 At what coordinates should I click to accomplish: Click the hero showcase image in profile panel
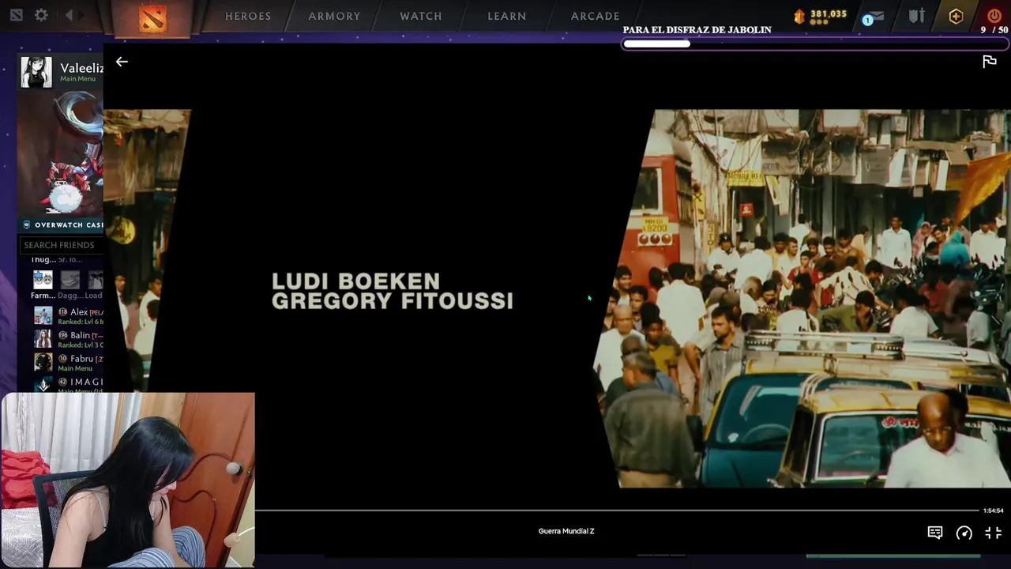[62, 153]
